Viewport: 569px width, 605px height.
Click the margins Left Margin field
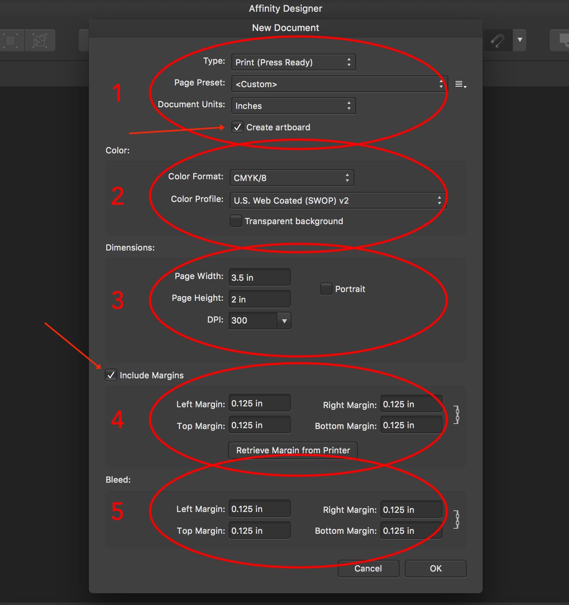coord(260,403)
